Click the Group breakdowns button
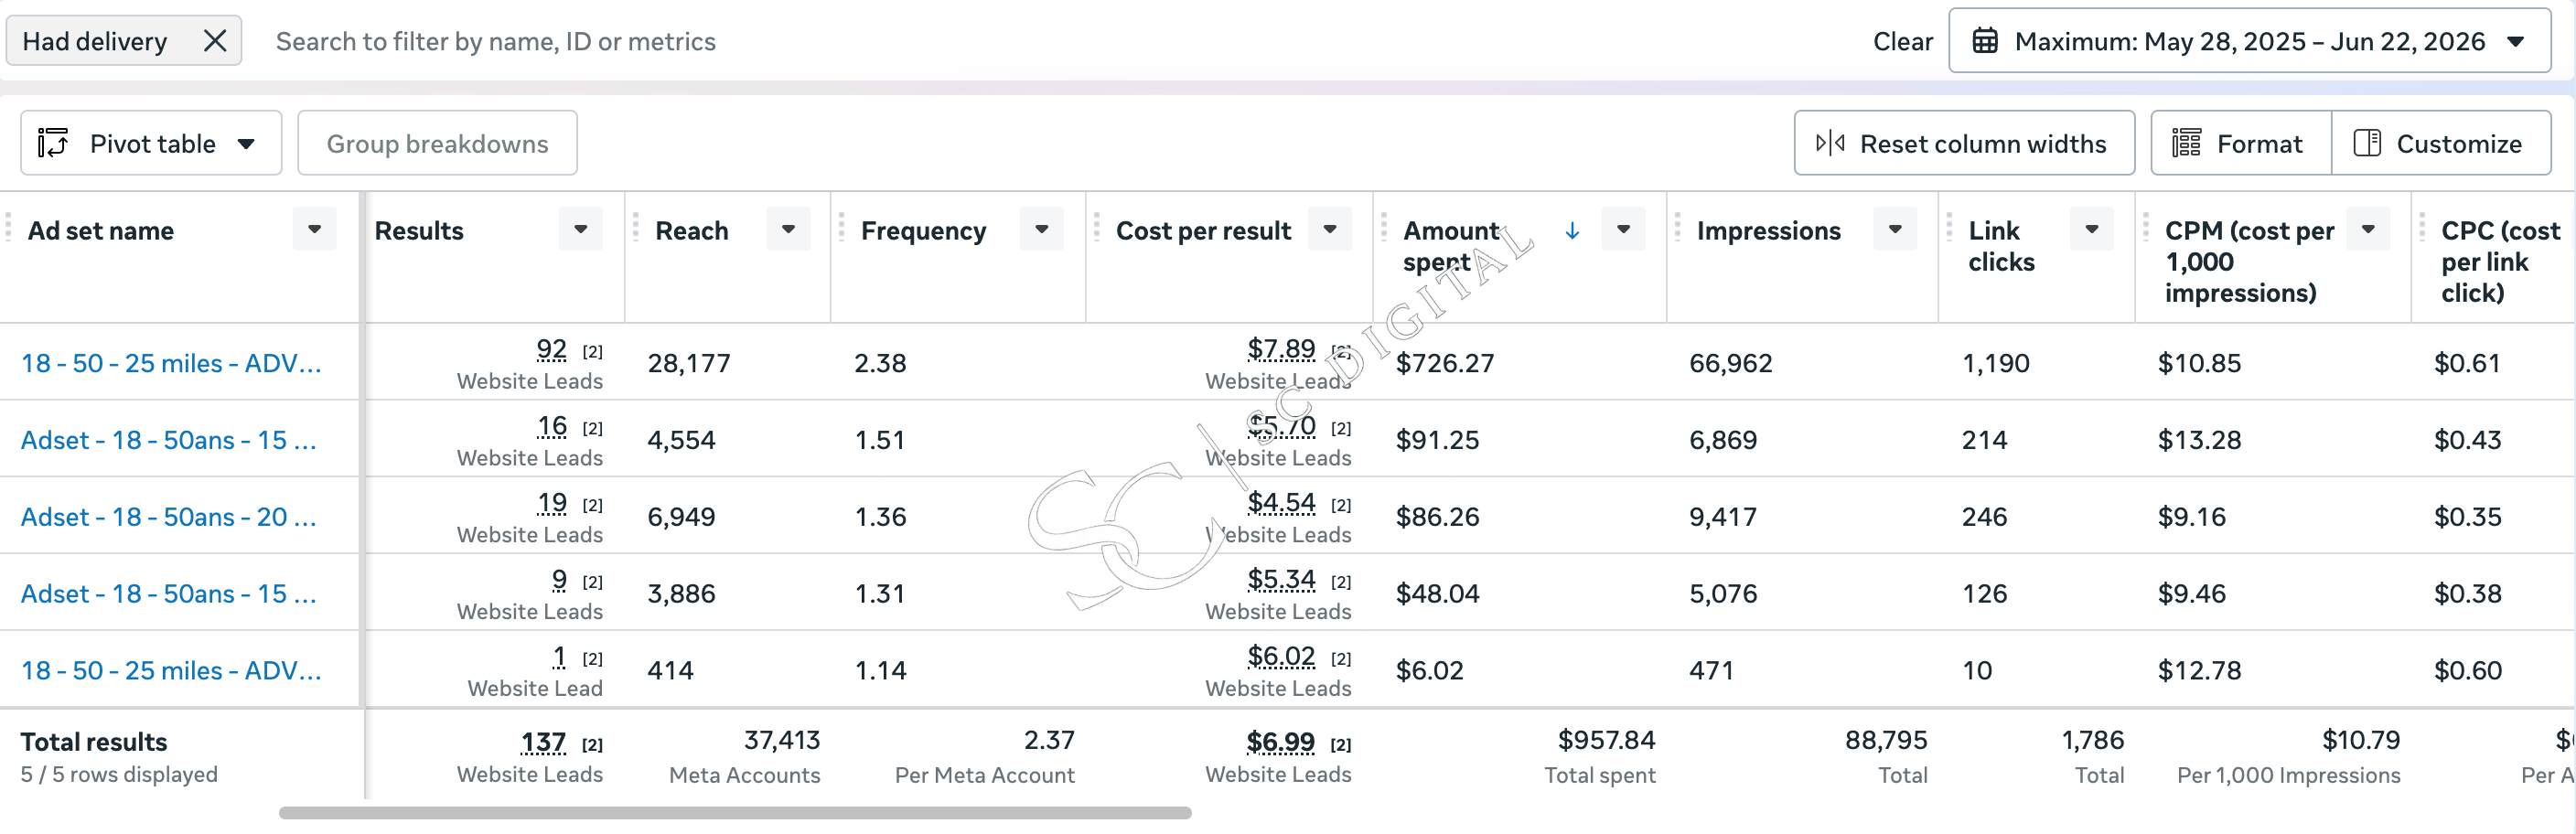The image size is (2576, 834). point(437,143)
